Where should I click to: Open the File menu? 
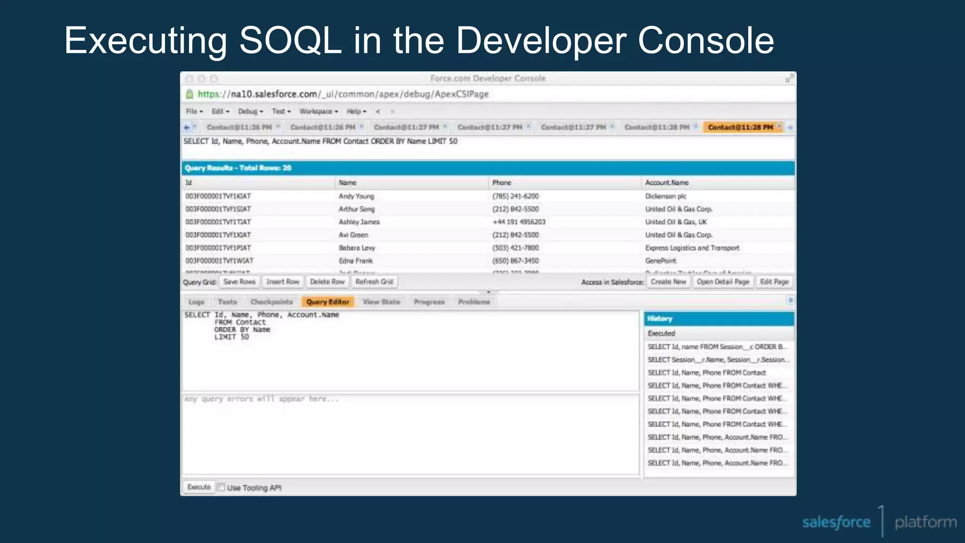click(194, 112)
